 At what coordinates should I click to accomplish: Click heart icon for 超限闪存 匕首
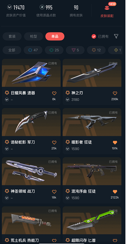(x=115, y=241)
